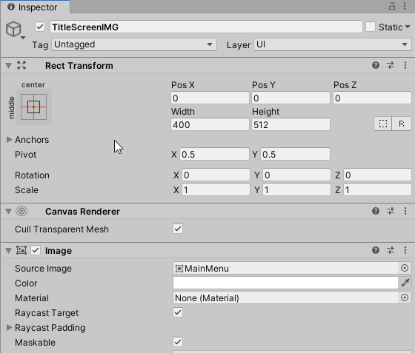Click the Source Image MainMenu field
The image size is (415, 353).
[285, 268]
